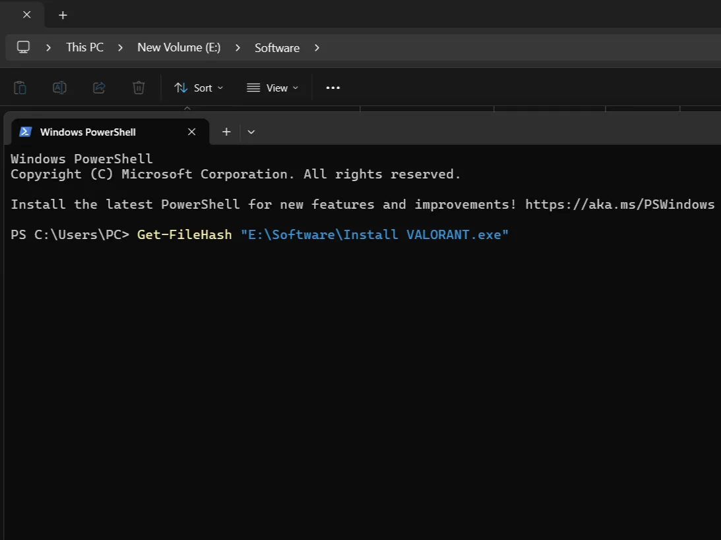
Task: Click the PowerShell icon on the terminal tab
Action: pos(26,132)
